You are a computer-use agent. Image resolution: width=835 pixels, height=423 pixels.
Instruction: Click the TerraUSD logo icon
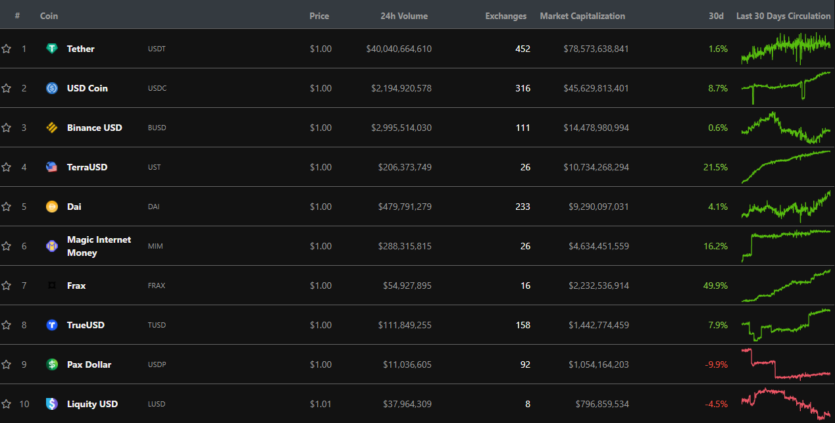pyautogui.click(x=52, y=167)
